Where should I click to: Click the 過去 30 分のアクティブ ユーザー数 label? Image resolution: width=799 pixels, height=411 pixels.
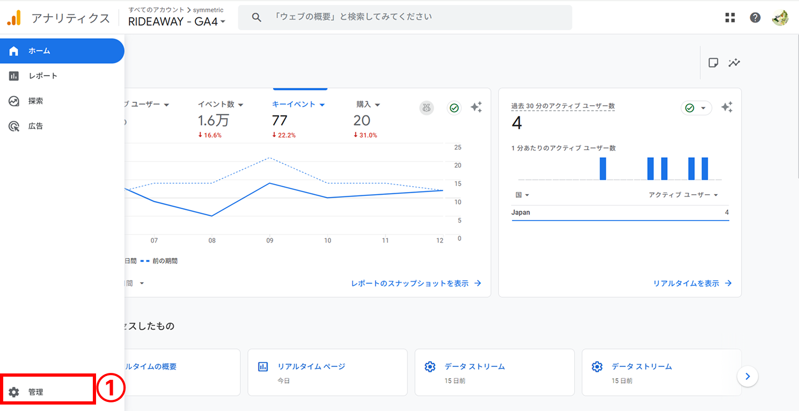pyautogui.click(x=563, y=106)
